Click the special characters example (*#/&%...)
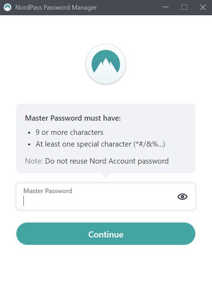212x291 pixels. pos(149,144)
